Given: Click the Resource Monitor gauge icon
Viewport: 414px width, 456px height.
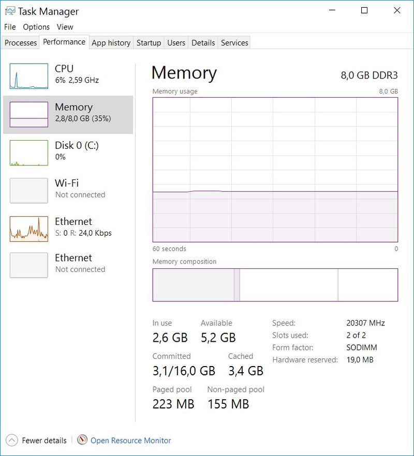Looking at the screenshot, I should coord(82,440).
